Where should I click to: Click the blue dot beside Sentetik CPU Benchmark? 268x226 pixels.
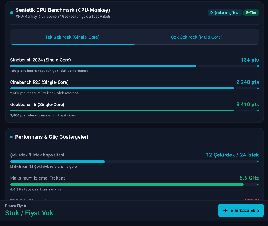[12, 12]
